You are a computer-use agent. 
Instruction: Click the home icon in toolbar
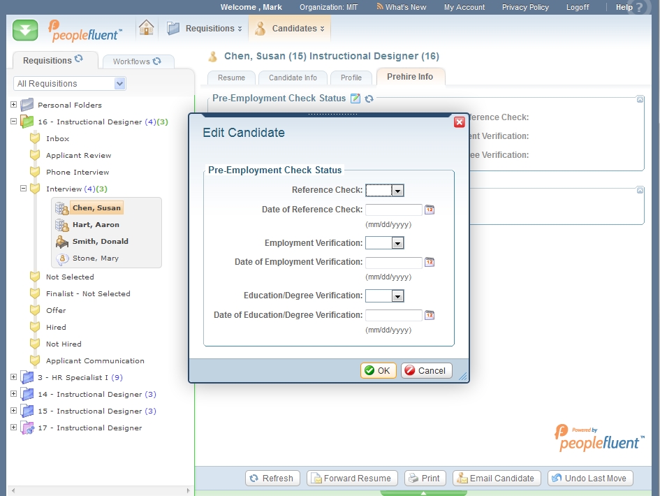(x=146, y=28)
